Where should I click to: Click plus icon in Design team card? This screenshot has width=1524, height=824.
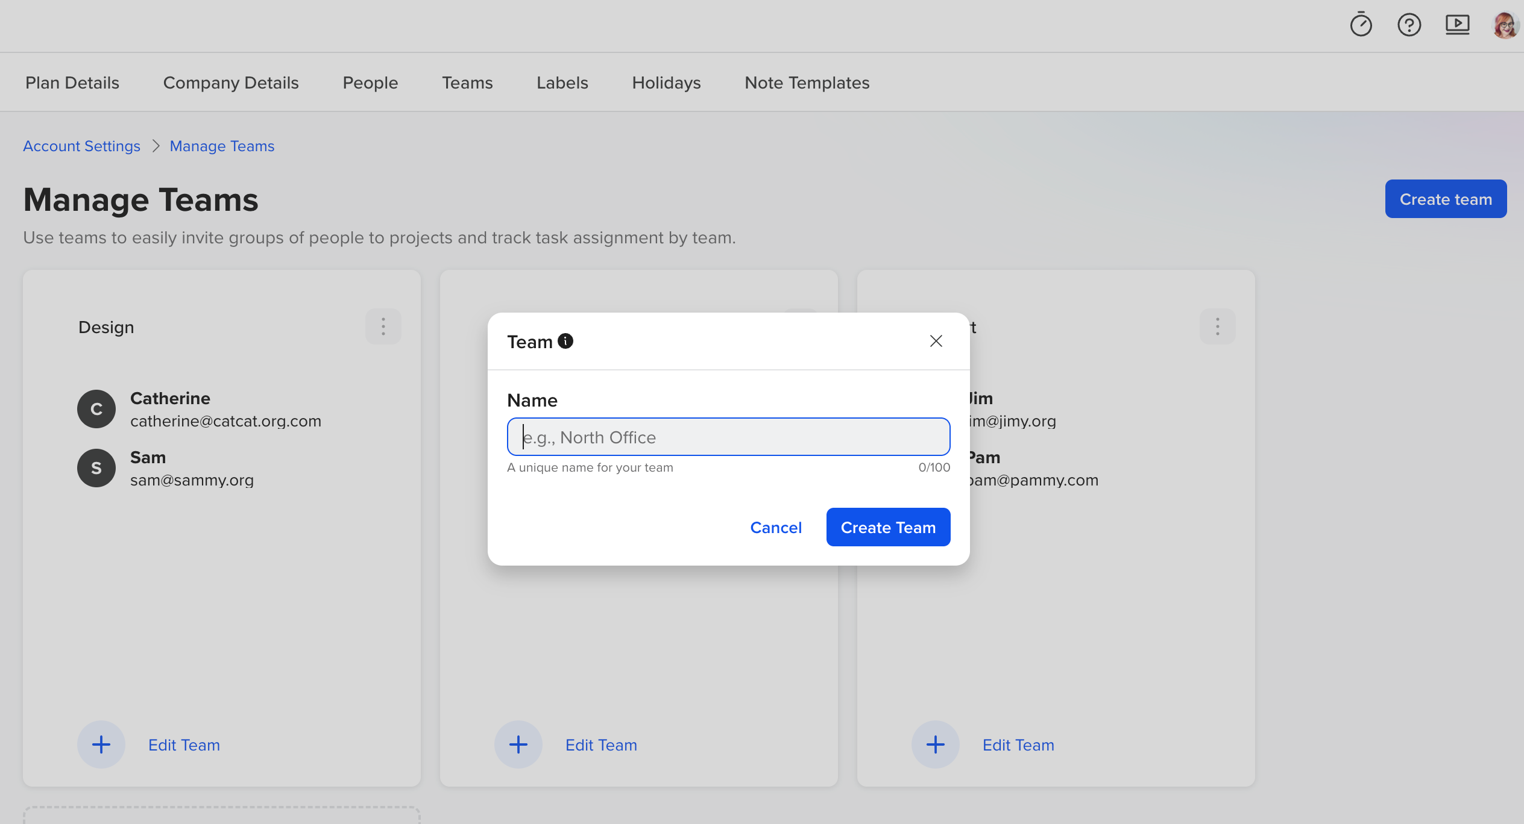click(101, 744)
